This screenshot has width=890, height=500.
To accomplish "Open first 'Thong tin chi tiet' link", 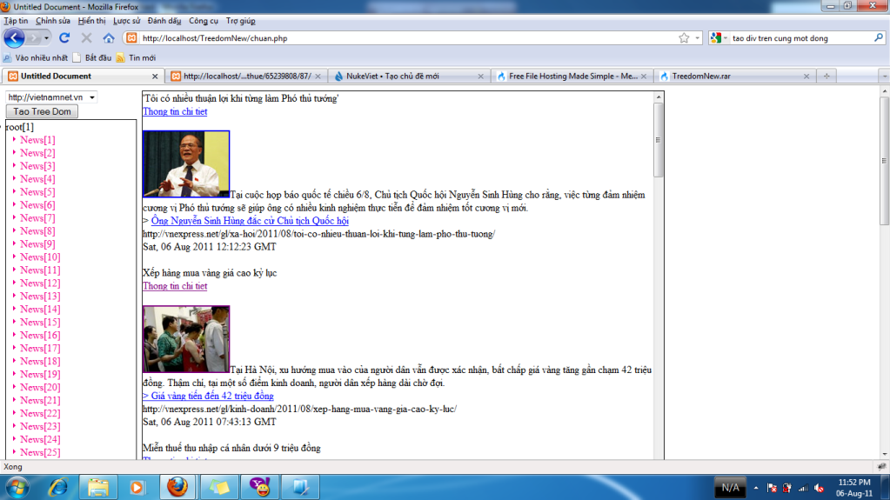I will point(175,112).
